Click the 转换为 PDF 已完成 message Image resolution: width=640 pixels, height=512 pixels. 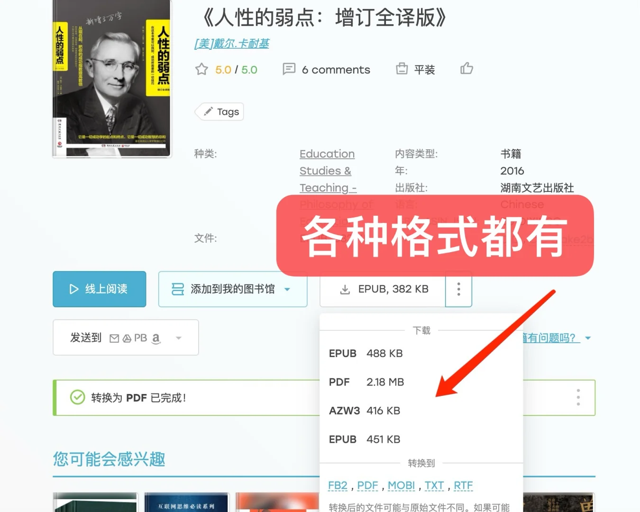pyautogui.click(x=138, y=398)
